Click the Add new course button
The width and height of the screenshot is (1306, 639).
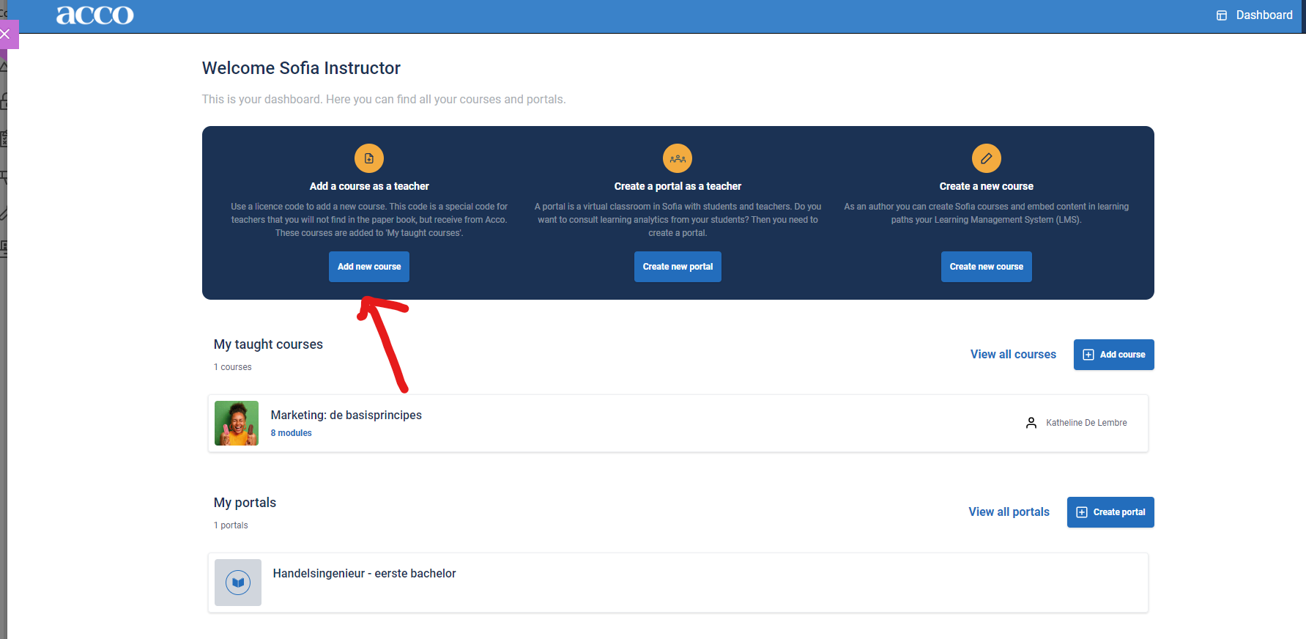pos(369,267)
